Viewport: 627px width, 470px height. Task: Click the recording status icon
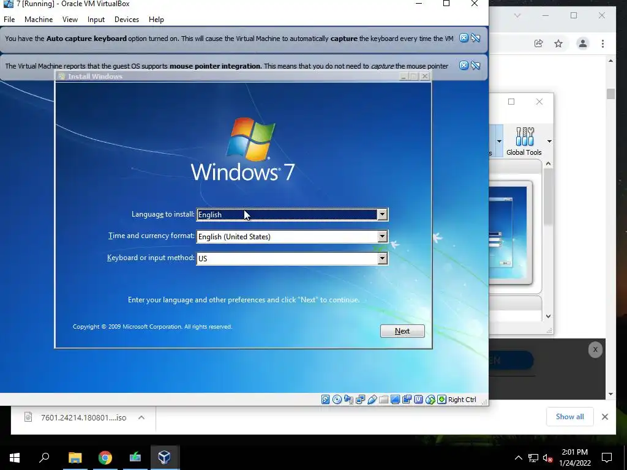pos(407,400)
